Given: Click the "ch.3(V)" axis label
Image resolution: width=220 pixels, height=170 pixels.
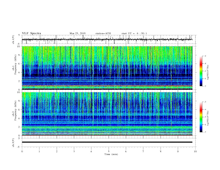Looking at the screenshot, I should pyautogui.click(x=13, y=142).
